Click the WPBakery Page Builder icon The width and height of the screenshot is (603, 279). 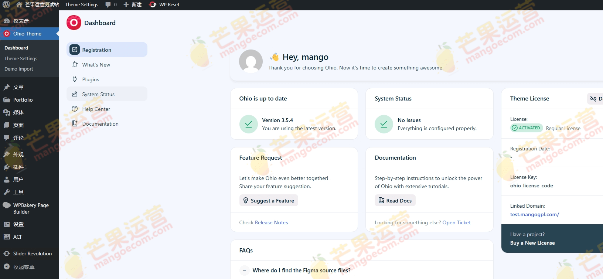click(x=7, y=205)
